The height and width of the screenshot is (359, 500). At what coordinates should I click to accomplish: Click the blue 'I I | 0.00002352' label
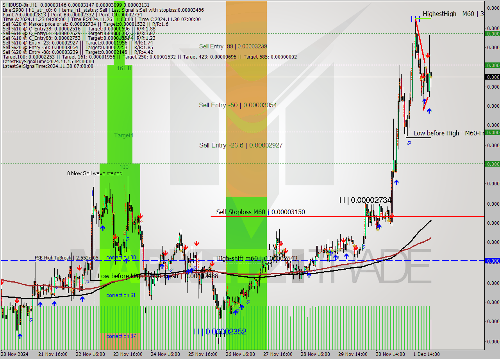pyautogui.click(x=220, y=332)
